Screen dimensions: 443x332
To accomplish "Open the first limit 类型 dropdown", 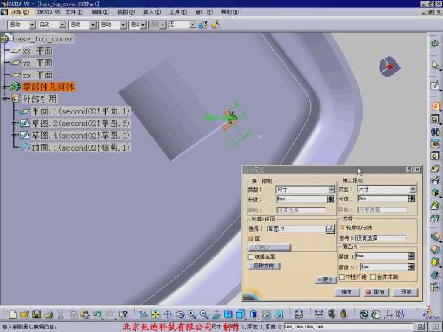I will [x=332, y=190].
